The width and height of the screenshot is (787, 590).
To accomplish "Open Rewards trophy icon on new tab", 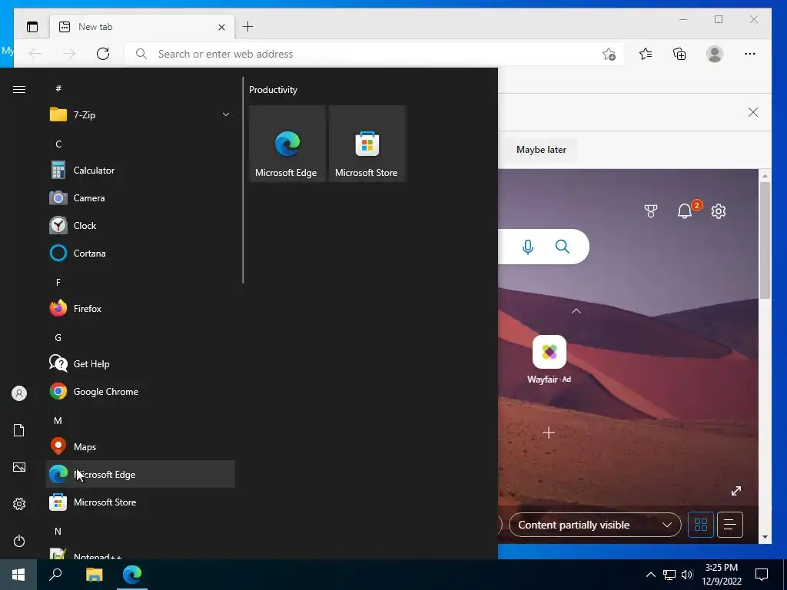I will pos(650,211).
